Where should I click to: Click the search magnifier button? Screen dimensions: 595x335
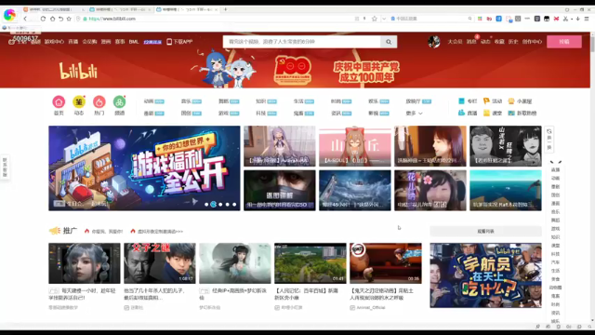389,42
